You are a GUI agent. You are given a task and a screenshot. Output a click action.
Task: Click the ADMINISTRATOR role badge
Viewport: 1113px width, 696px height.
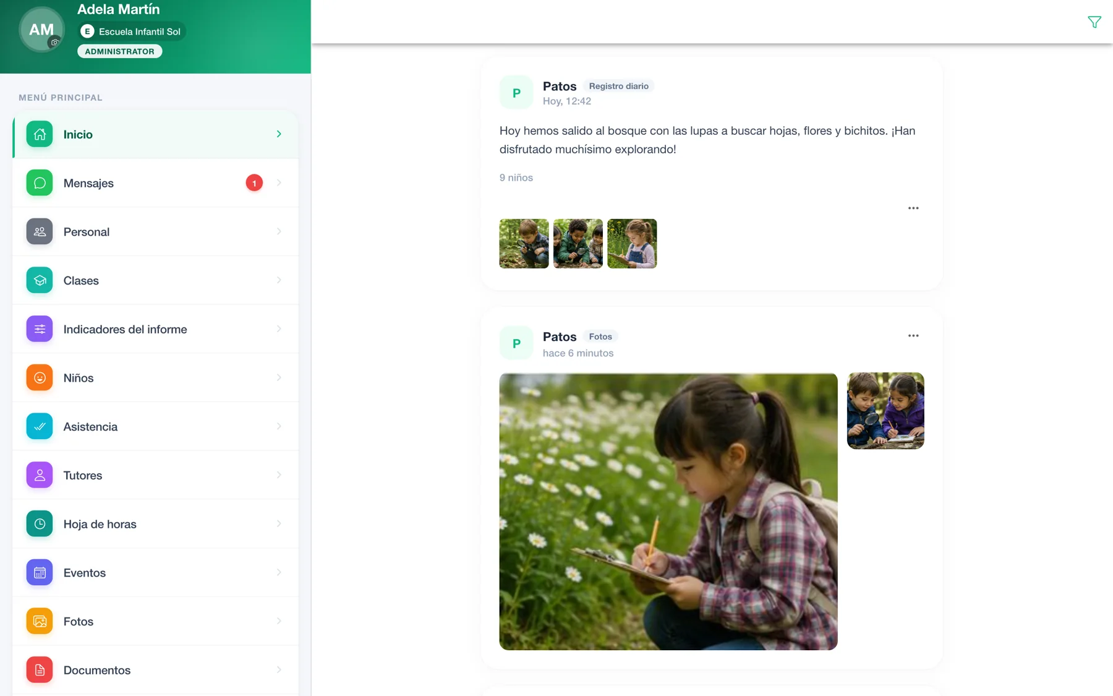click(x=120, y=51)
